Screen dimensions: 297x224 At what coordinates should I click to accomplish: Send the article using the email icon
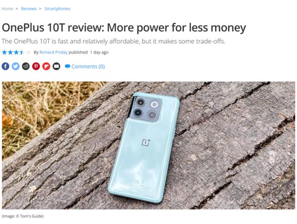tap(56, 66)
